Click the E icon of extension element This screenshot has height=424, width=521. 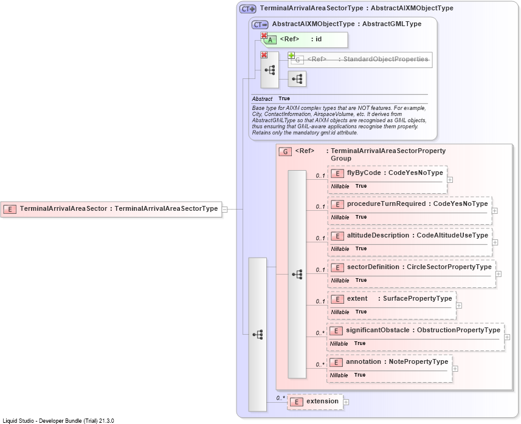pos(297,402)
